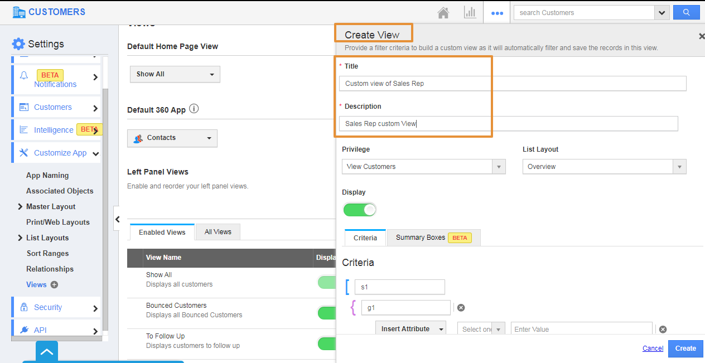Click the info icon beside Default 360 App

pos(194,109)
